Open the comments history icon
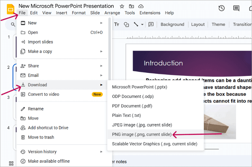Image resolution: width=252 pixels, height=167 pixels. click(x=236, y=8)
